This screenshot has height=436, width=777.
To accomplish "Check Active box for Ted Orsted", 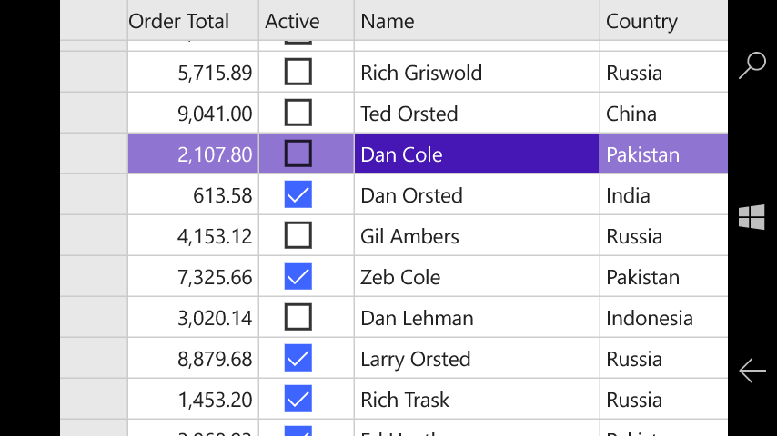I will coord(298,113).
